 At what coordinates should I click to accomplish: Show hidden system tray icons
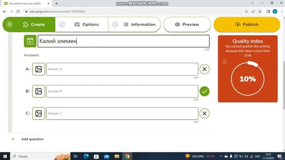221,156
